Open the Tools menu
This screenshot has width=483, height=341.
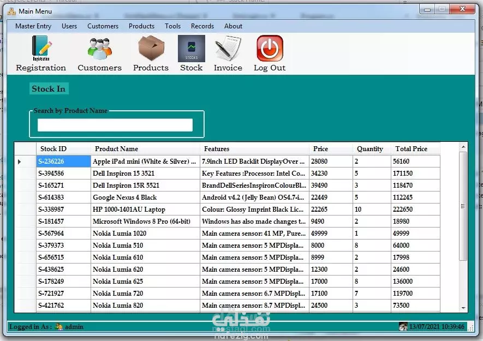172,26
